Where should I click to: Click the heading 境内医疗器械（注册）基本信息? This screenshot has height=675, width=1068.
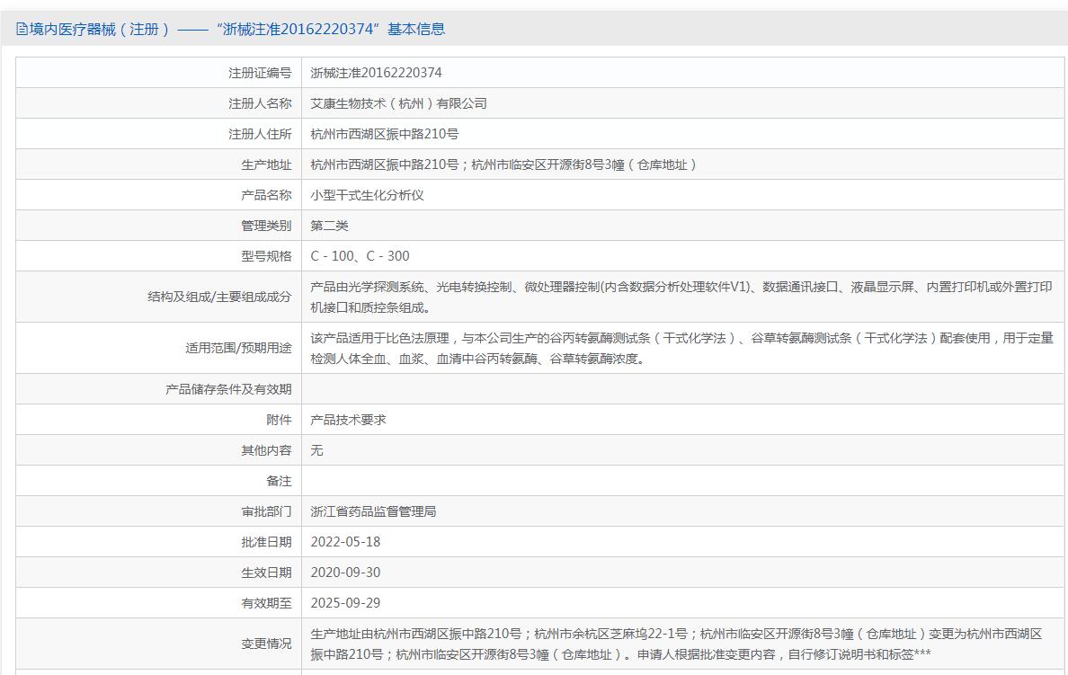[x=237, y=29]
